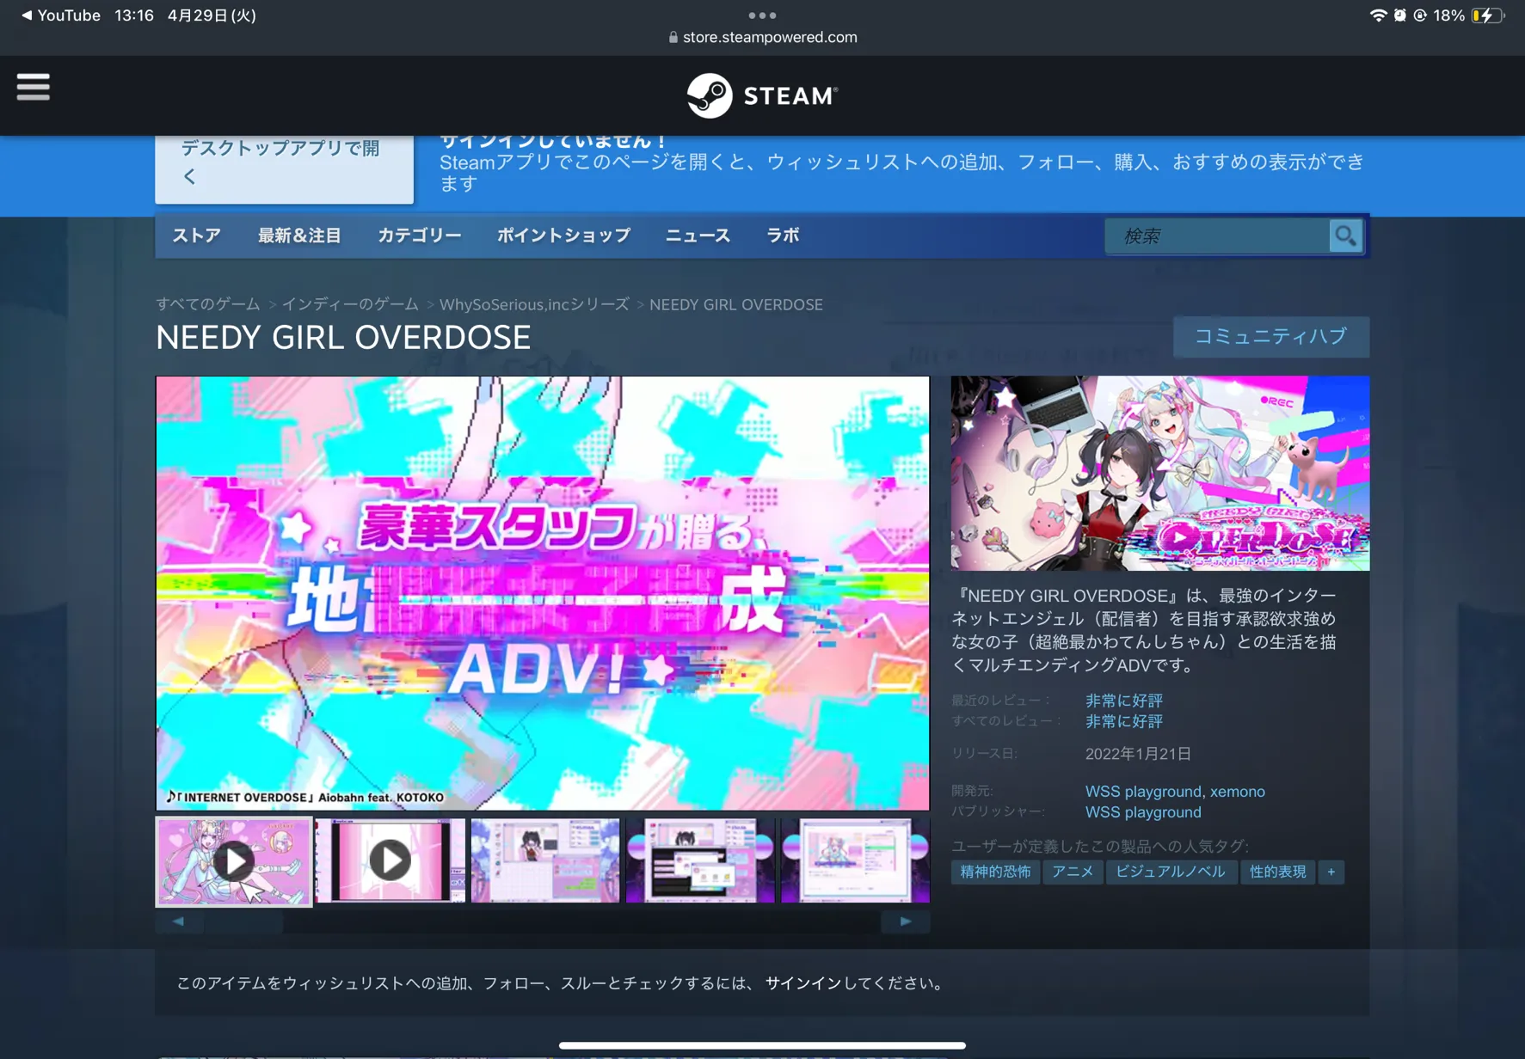Tap the store.steampowered.com address bar

click(762, 38)
